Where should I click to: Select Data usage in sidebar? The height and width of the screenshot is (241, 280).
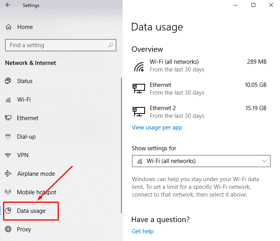click(31, 211)
